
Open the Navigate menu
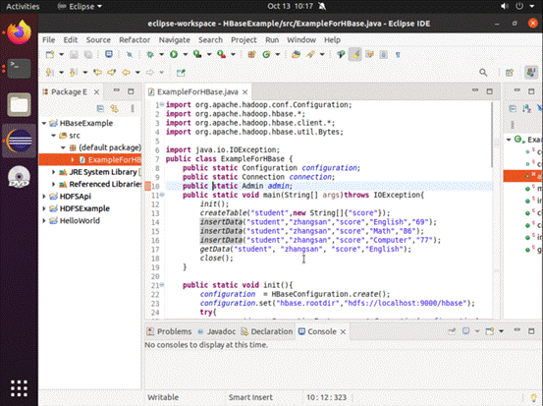point(174,40)
